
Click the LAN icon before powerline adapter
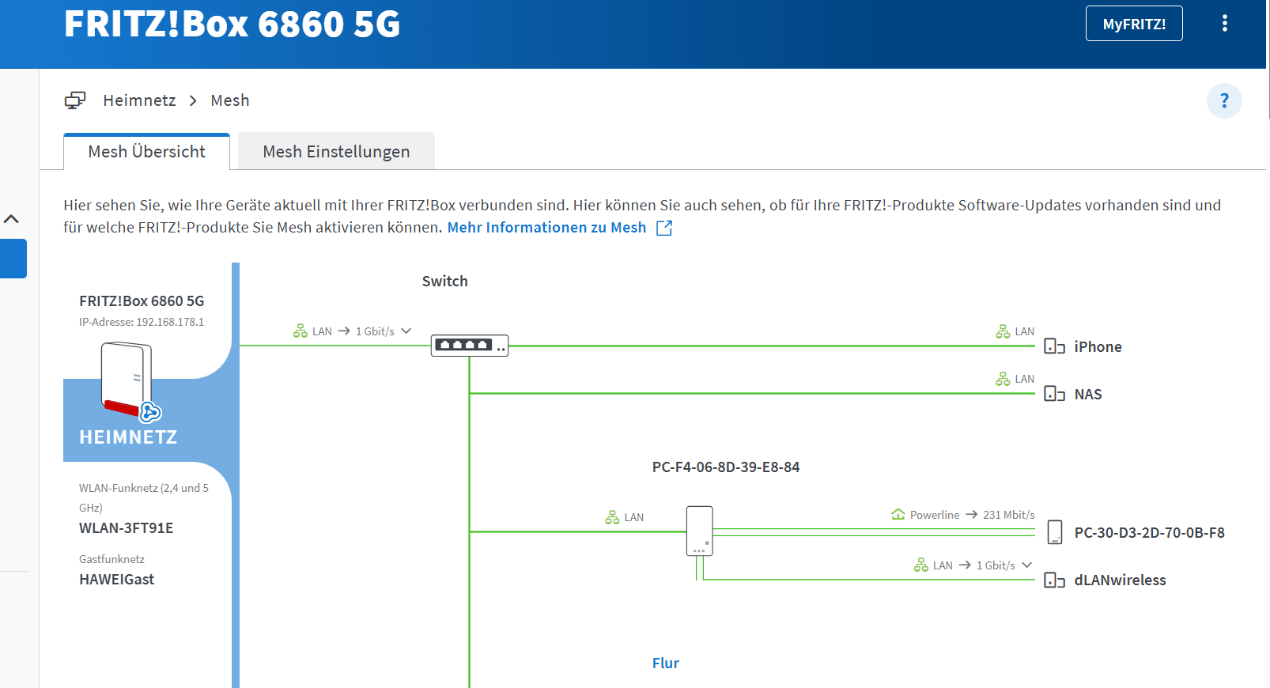[612, 517]
